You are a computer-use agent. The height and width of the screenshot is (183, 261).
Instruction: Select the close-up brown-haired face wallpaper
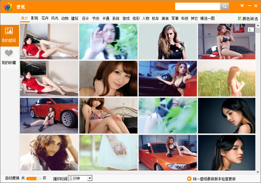(108, 79)
